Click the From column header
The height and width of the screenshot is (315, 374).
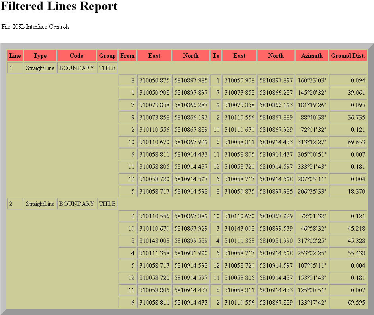(127, 56)
